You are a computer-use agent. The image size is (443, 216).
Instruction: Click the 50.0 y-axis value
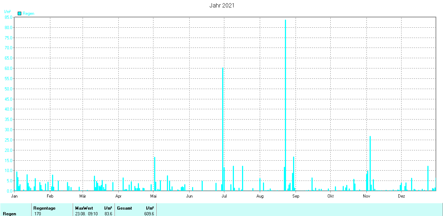point(9,89)
